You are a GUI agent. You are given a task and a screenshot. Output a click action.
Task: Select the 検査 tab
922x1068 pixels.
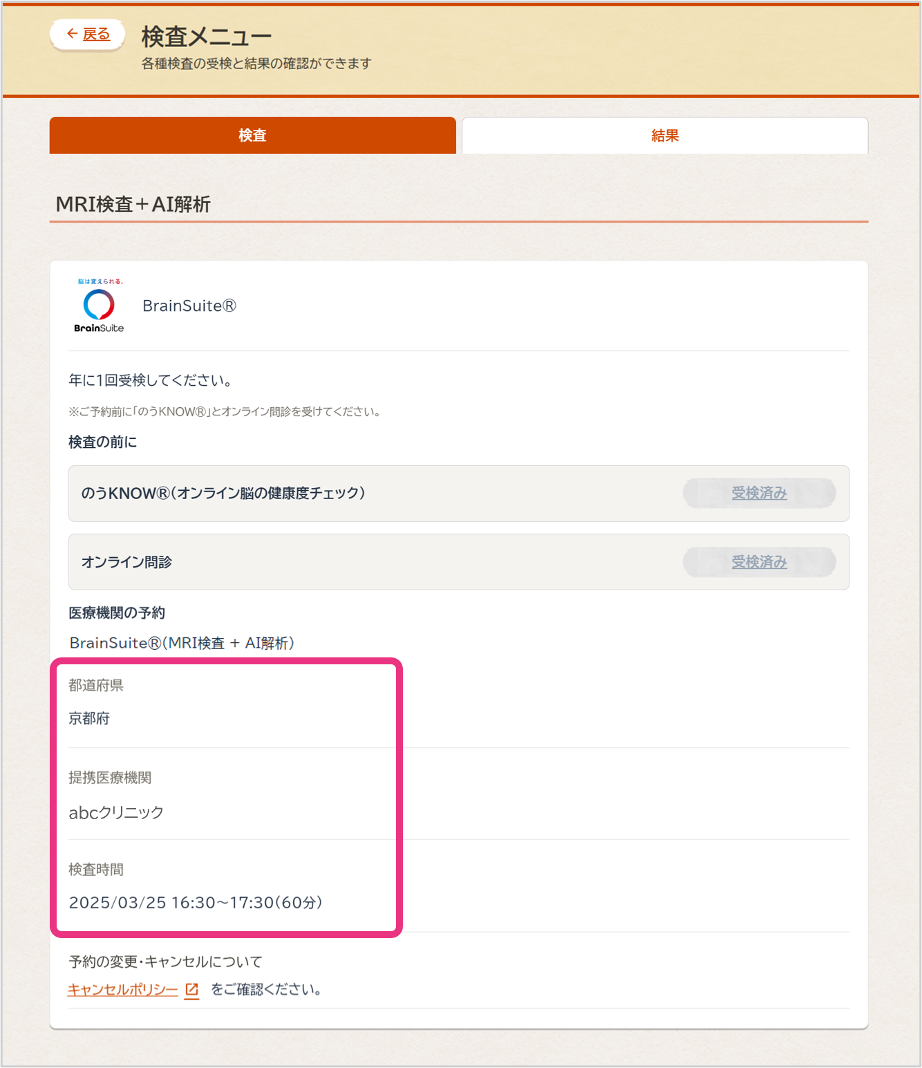(x=252, y=135)
